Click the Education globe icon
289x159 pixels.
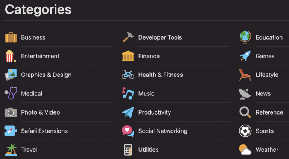coord(245,37)
